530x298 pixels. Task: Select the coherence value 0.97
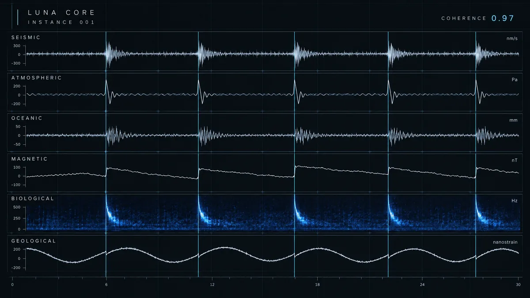503,18
